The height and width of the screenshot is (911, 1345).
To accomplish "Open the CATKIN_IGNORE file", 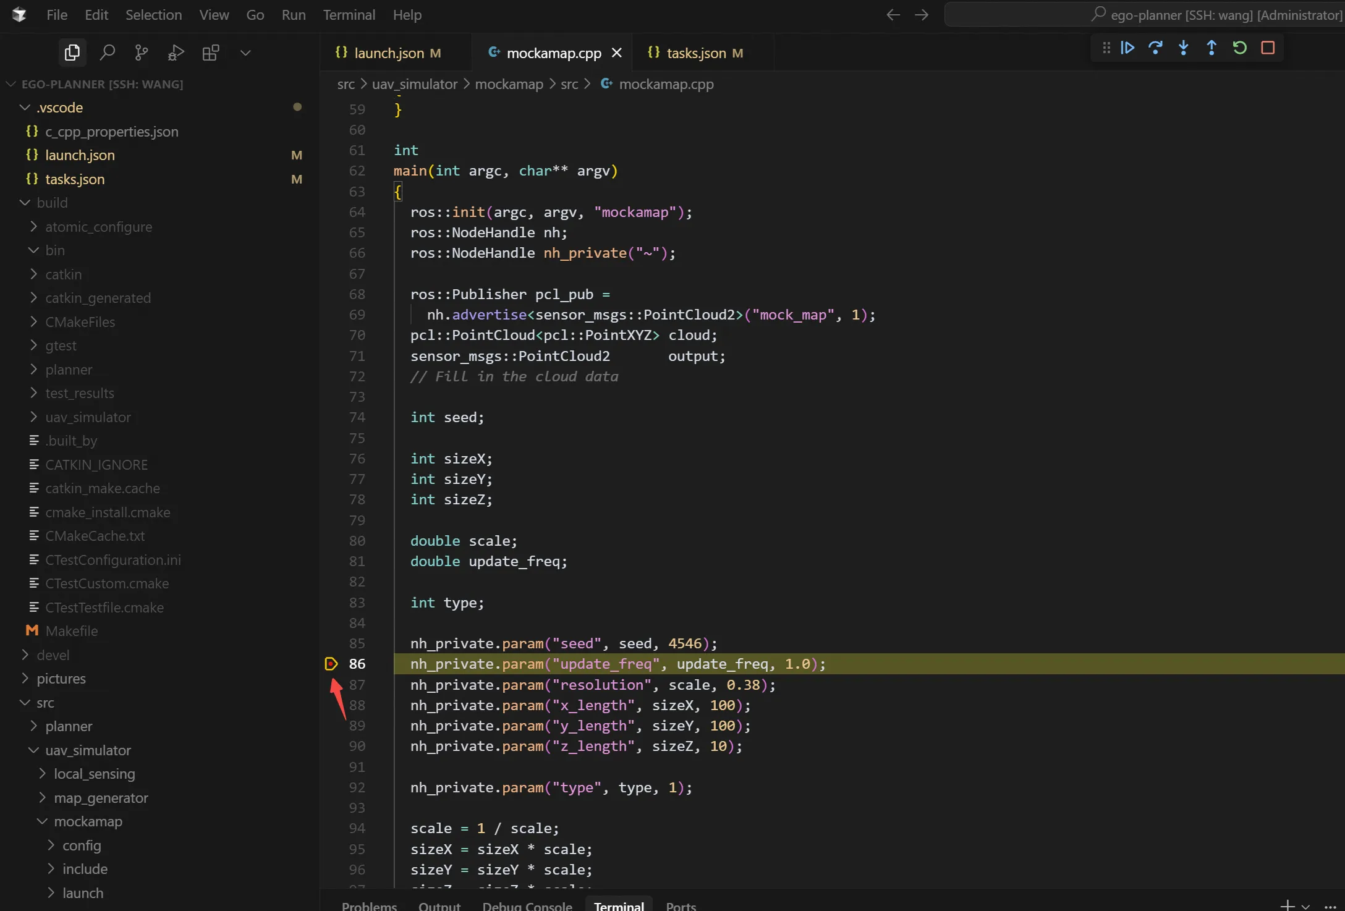I will 96,465.
